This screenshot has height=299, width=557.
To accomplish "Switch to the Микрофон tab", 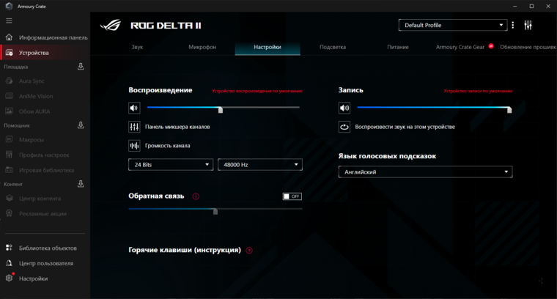I will 202,47.
